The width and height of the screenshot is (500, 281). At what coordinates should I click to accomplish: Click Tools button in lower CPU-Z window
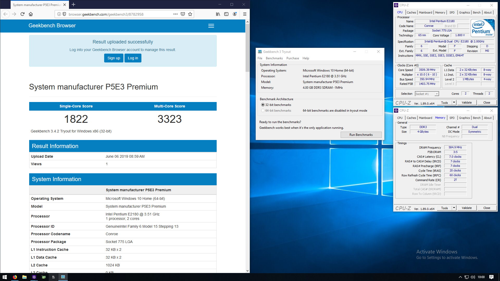point(445,208)
